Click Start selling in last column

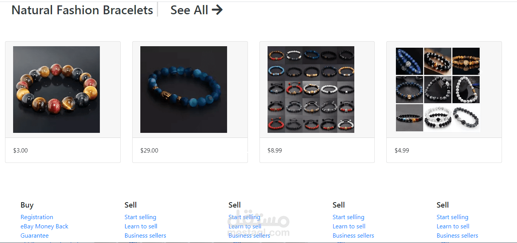[x=453, y=217]
